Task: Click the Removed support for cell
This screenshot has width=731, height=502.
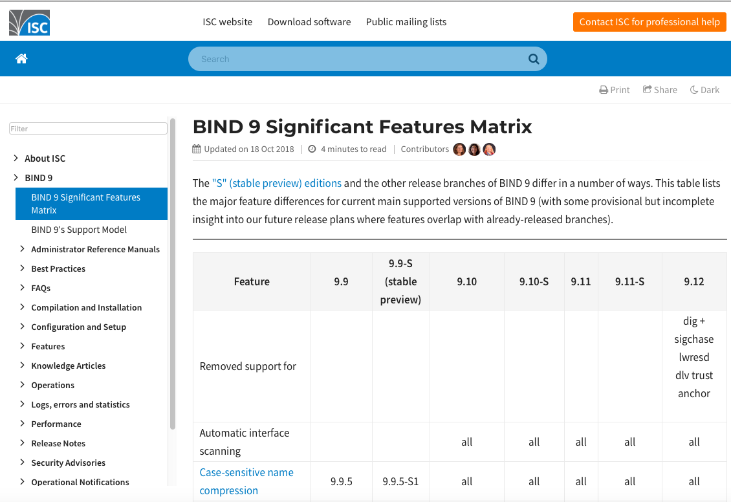Action: [252, 366]
